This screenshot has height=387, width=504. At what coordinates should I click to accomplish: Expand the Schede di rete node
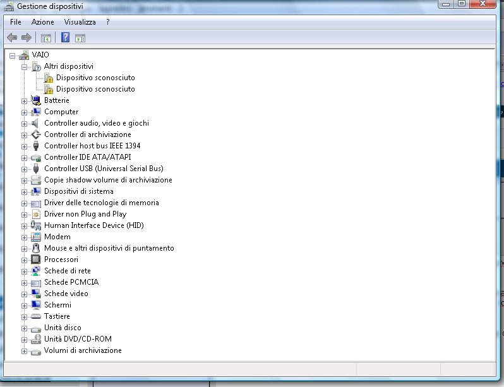tap(25, 271)
